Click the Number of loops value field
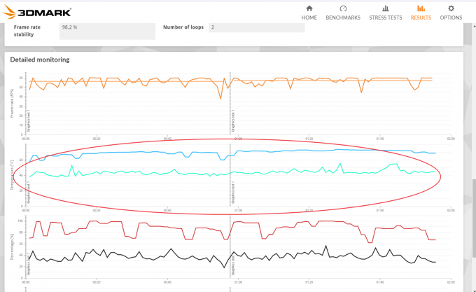 point(256,27)
